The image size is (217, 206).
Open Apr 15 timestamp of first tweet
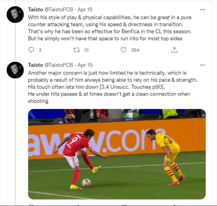(x=85, y=10)
